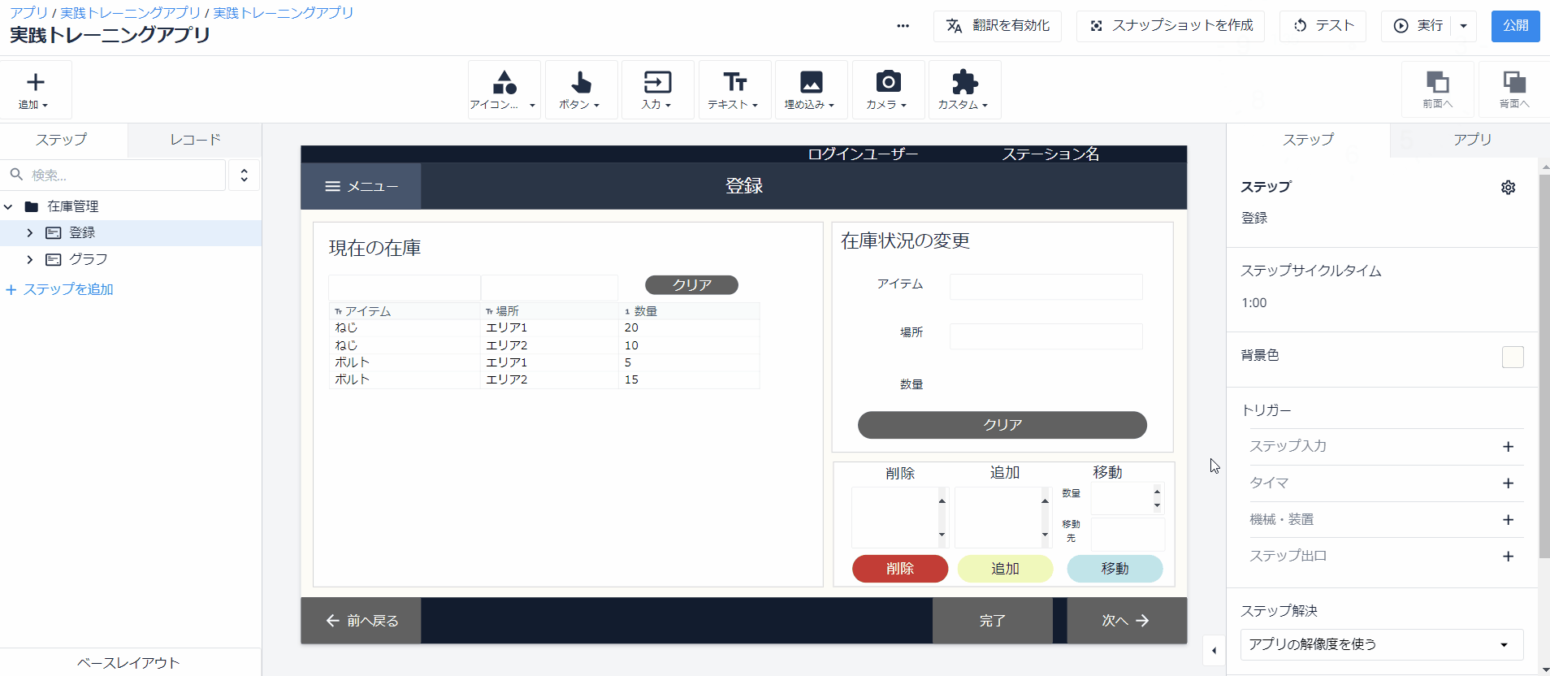Viewport: 1550px width, 676px height.
Task: Open the 埋め込み embed widget menu
Action: coord(811,89)
